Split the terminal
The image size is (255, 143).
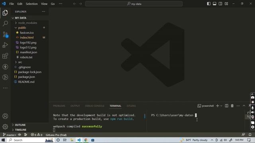[x=226, y=106]
